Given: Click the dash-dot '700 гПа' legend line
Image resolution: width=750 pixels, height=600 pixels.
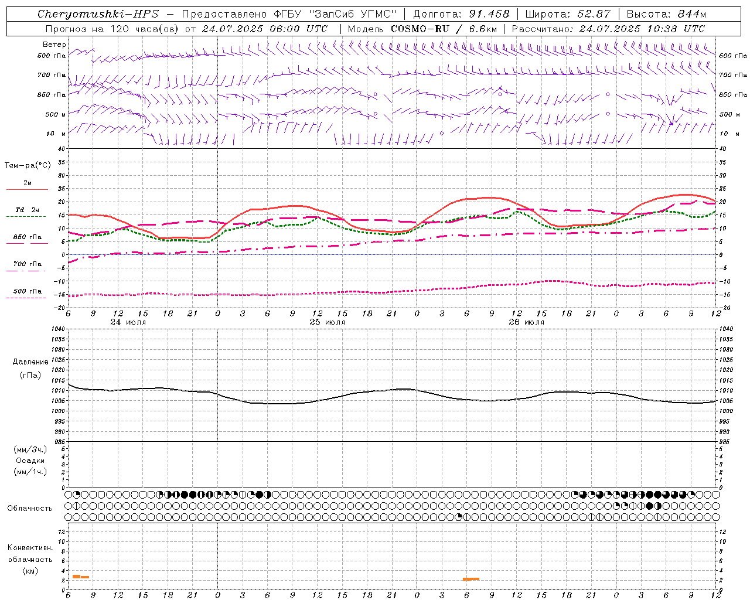Looking at the screenshot, I should 27,271.
